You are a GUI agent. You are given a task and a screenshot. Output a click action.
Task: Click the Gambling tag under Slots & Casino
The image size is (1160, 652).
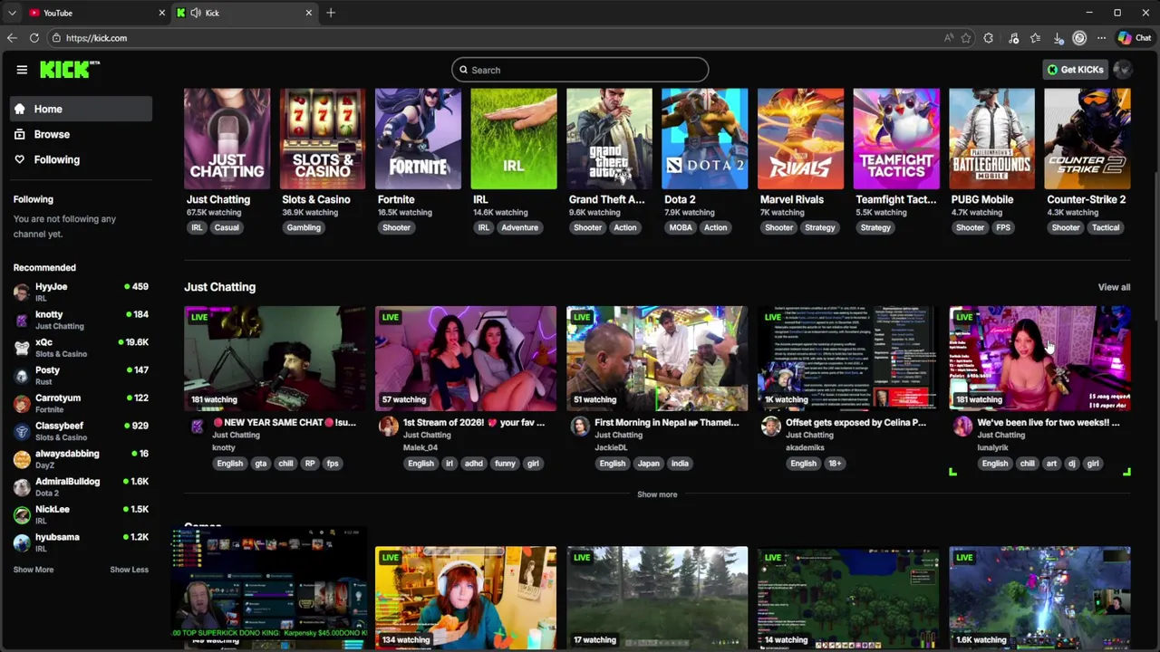click(x=304, y=227)
